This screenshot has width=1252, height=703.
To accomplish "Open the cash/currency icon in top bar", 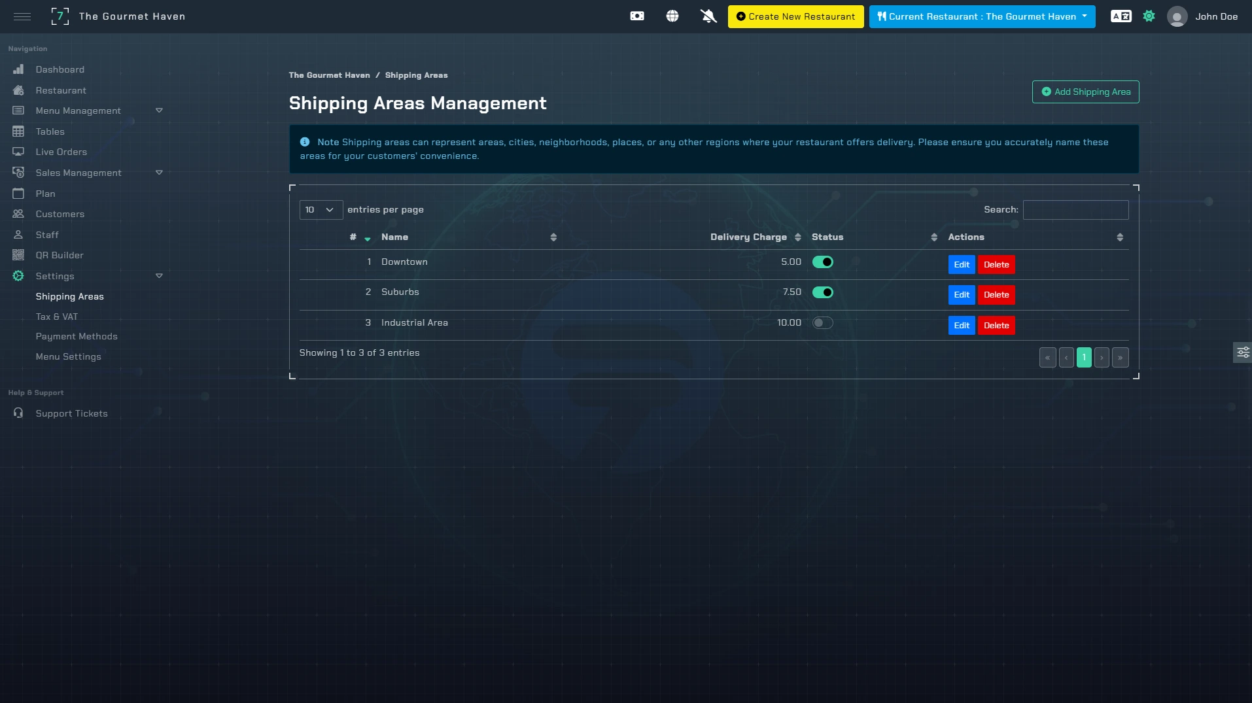I will click(637, 16).
